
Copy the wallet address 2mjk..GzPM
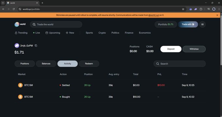pyautogui.click(x=36, y=45)
